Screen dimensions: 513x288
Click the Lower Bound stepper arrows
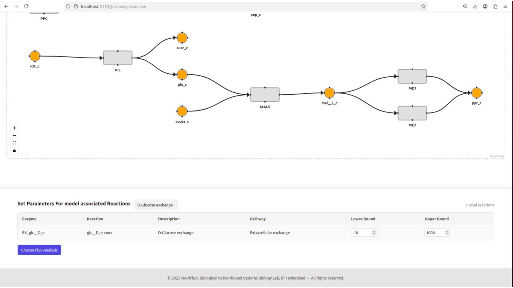click(374, 232)
